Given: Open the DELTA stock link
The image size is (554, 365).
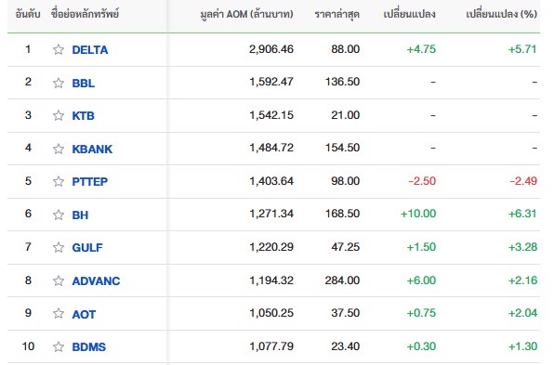Looking at the screenshot, I should 90,50.
